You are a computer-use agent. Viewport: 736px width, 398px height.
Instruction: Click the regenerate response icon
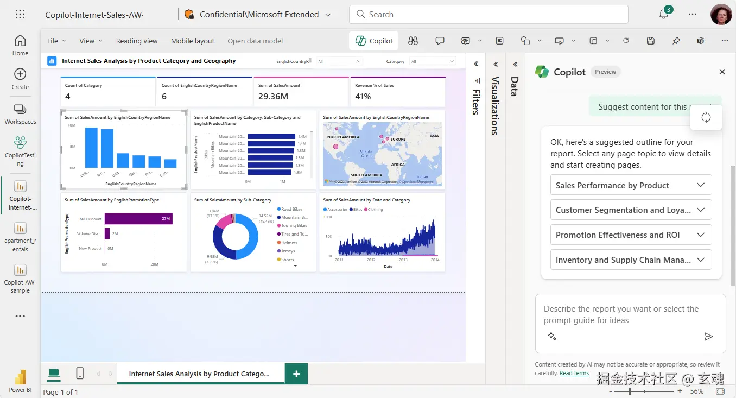pos(706,117)
